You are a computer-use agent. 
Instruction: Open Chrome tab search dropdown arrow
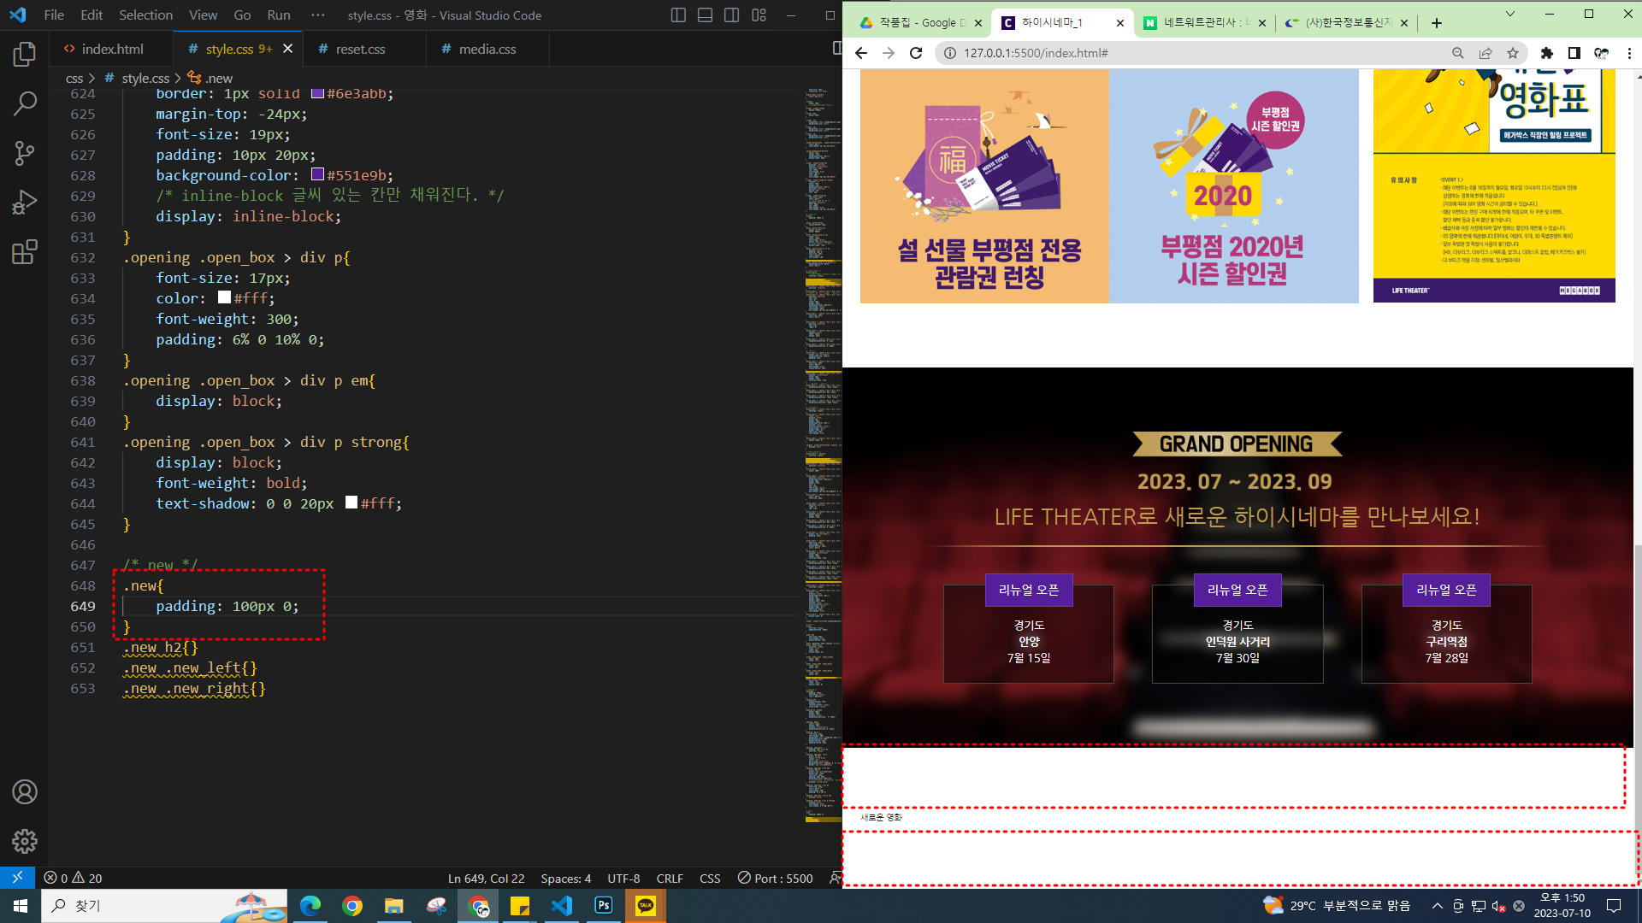click(x=1509, y=14)
